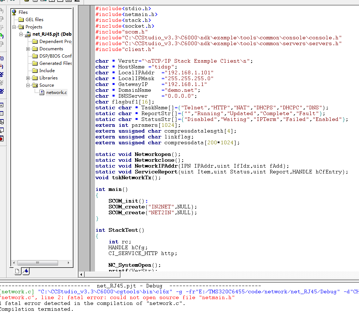
Task: Open network.c in the project tree
Action: (x=57, y=93)
